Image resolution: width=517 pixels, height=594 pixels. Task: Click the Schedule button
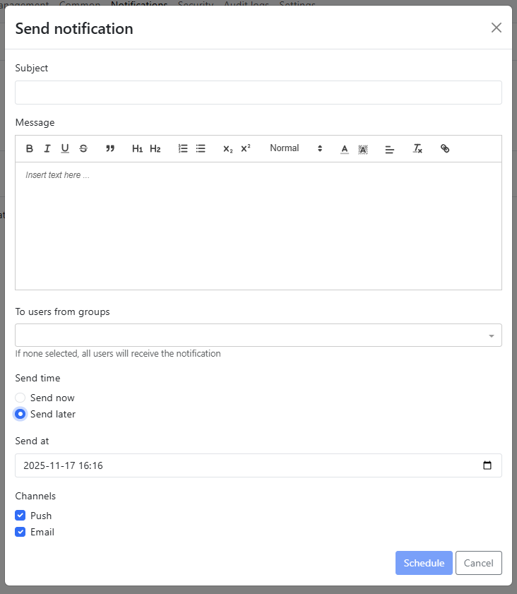[x=424, y=563]
